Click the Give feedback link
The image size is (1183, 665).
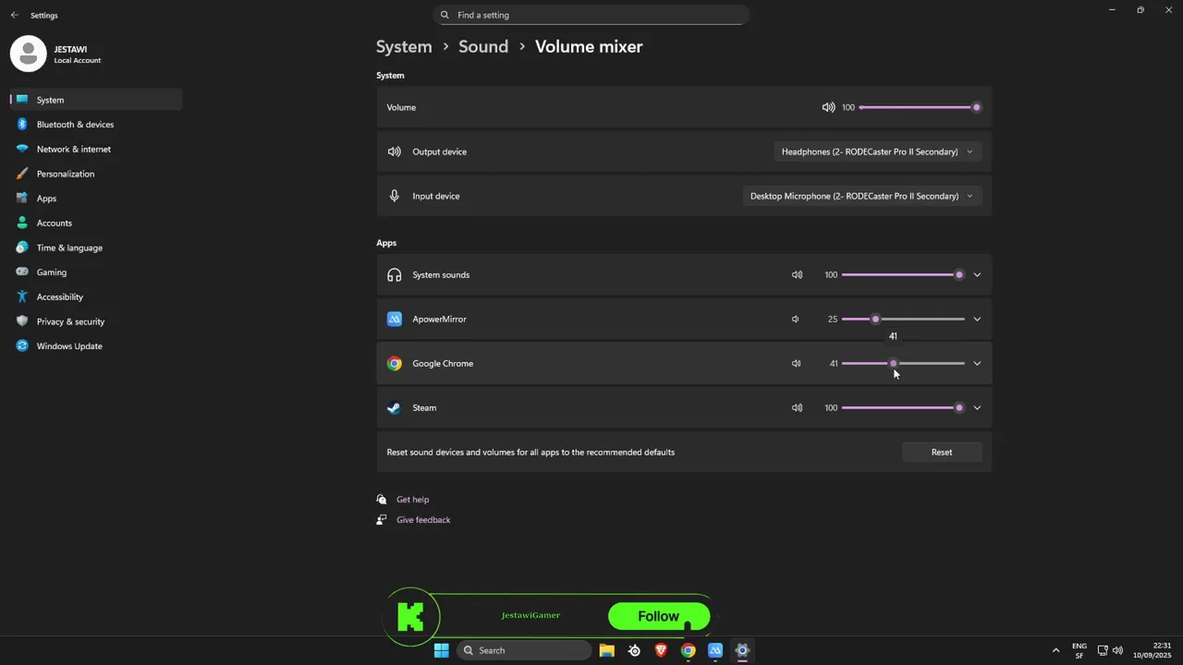click(x=423, y=520)
